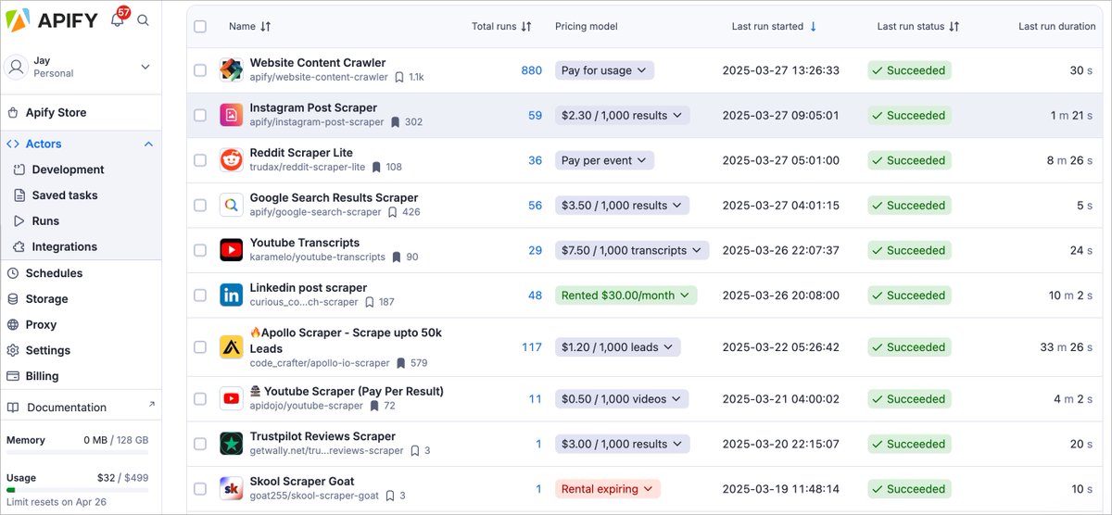Click the Google Search Results Scraper icon
This screenshot has height=515, width=1112.
(x=231, y=205)
